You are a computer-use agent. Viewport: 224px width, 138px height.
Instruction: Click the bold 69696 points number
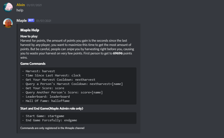coord(118,53)
